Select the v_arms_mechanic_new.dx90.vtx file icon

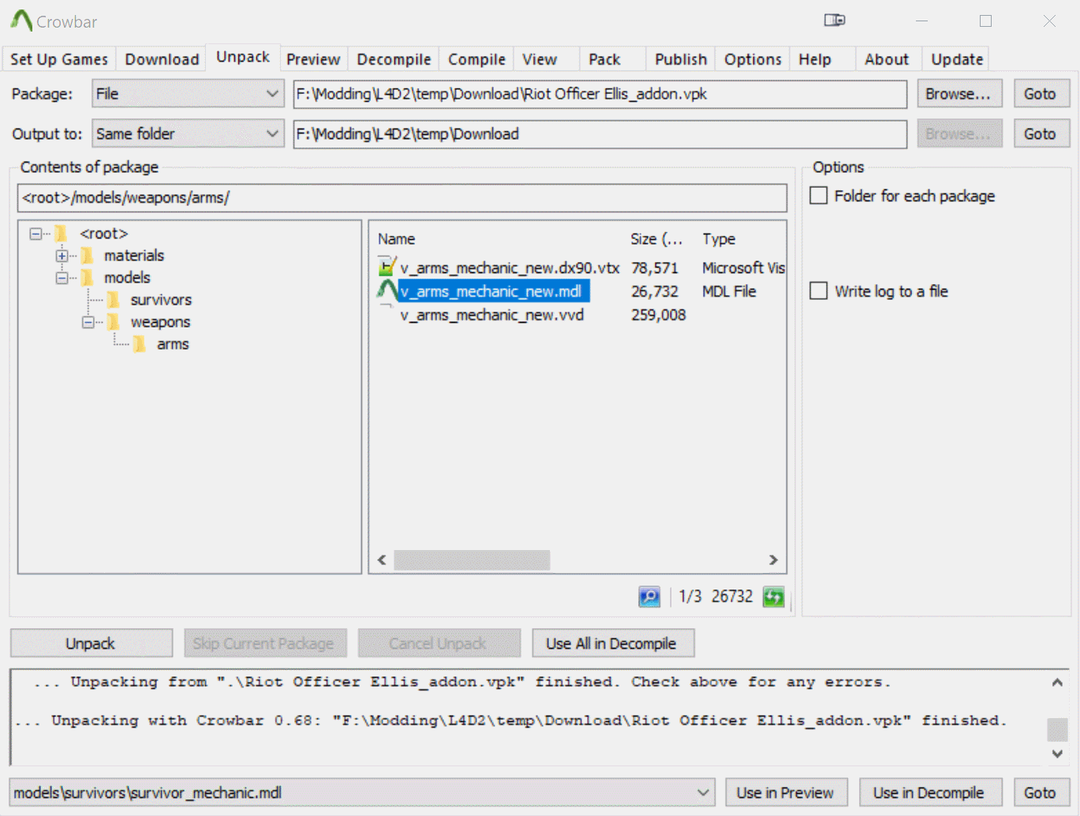coord(387,268)
